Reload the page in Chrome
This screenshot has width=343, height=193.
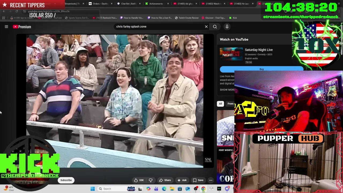click(17, 11)
